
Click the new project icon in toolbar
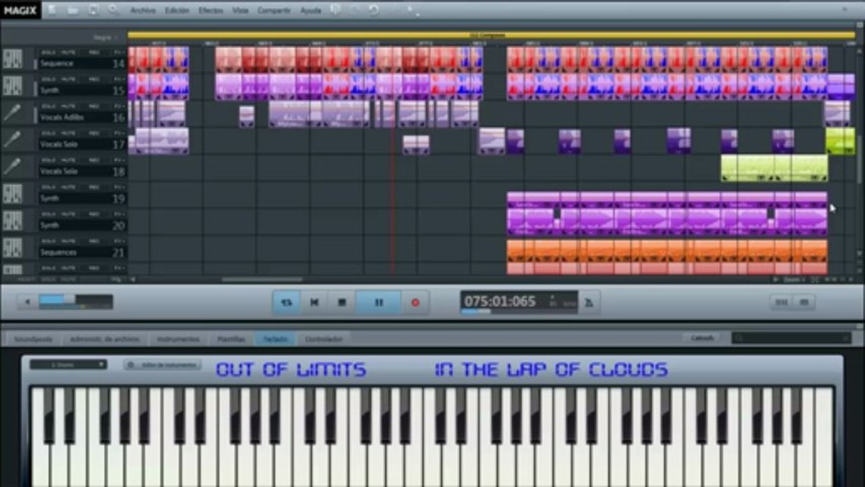tap(53, 10)
